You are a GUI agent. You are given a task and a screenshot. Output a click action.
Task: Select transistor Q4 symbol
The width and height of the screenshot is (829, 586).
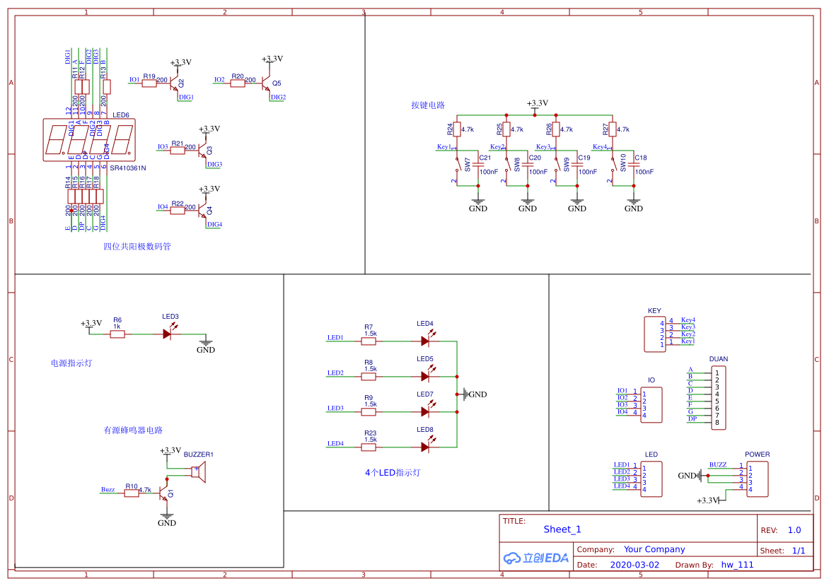pos(203,211)
